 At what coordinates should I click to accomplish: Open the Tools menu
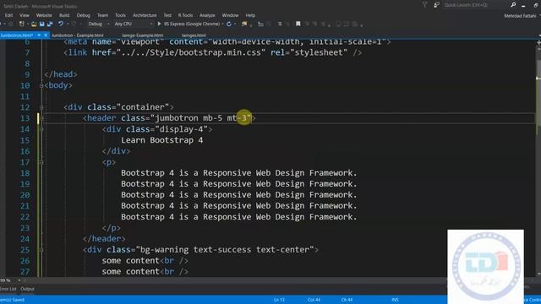(x=120, y=15)
